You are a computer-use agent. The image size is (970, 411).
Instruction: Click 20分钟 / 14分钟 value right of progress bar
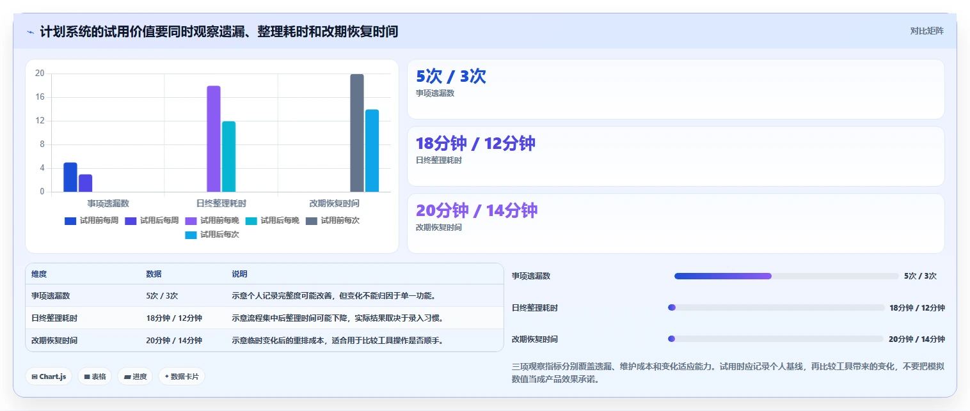[x=917, y=339]
